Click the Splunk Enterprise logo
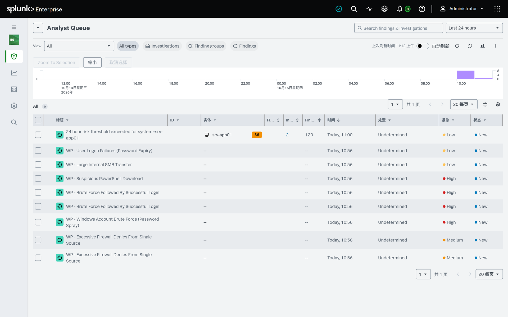 (34, 9)
